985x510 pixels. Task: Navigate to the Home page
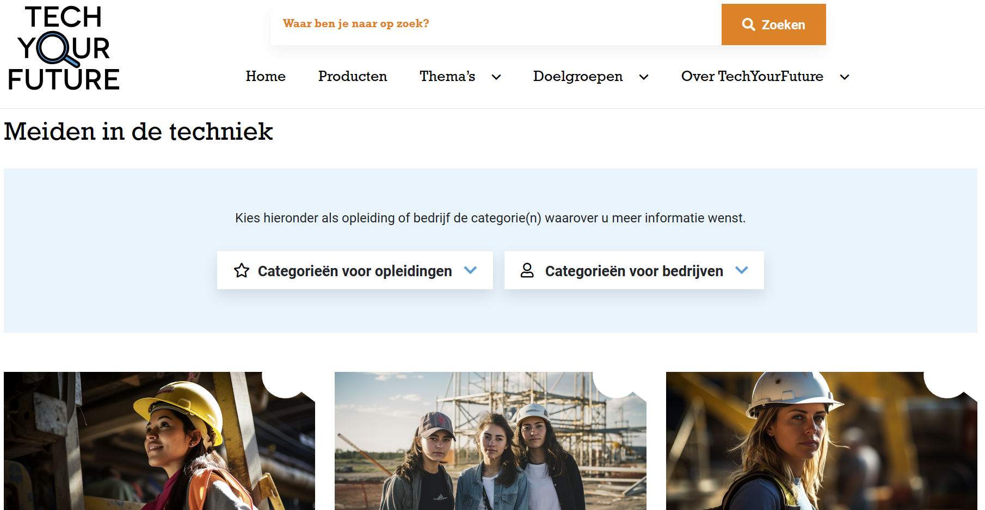266,77
